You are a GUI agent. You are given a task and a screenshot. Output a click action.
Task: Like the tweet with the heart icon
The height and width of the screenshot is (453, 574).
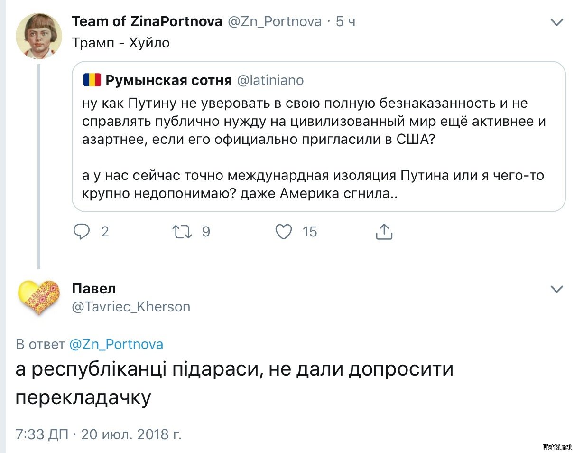pos(284,232)
